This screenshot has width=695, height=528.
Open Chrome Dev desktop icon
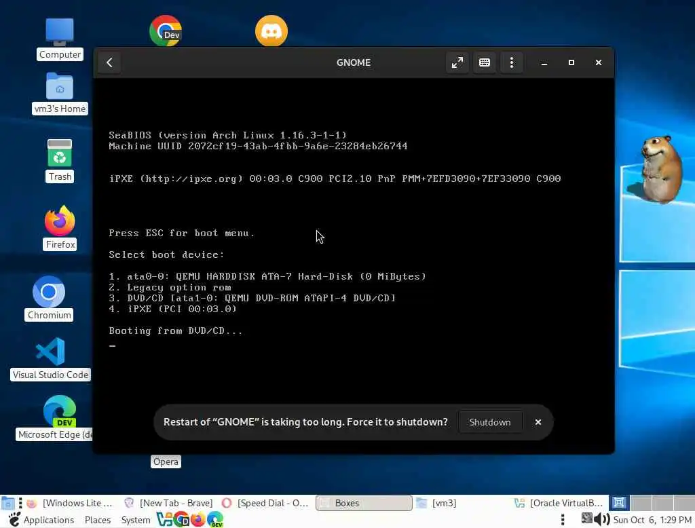(166, 31)
